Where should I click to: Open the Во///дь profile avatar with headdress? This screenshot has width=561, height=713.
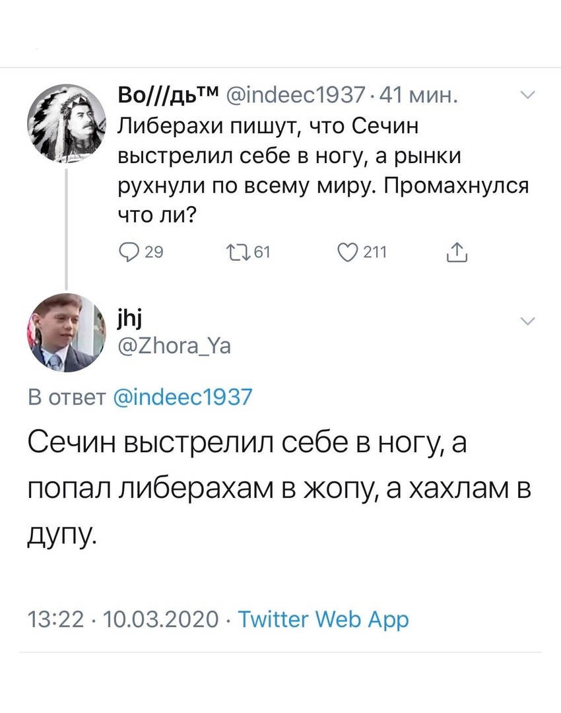65,122
